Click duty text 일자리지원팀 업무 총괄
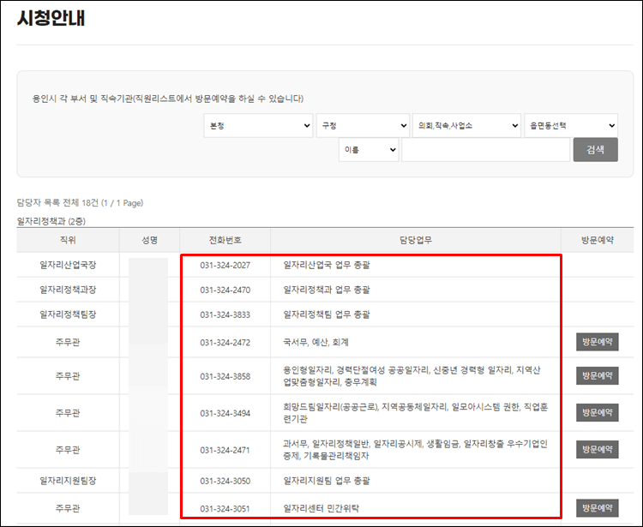The width and height of the screenshot is (643, 527). point(327,480)
